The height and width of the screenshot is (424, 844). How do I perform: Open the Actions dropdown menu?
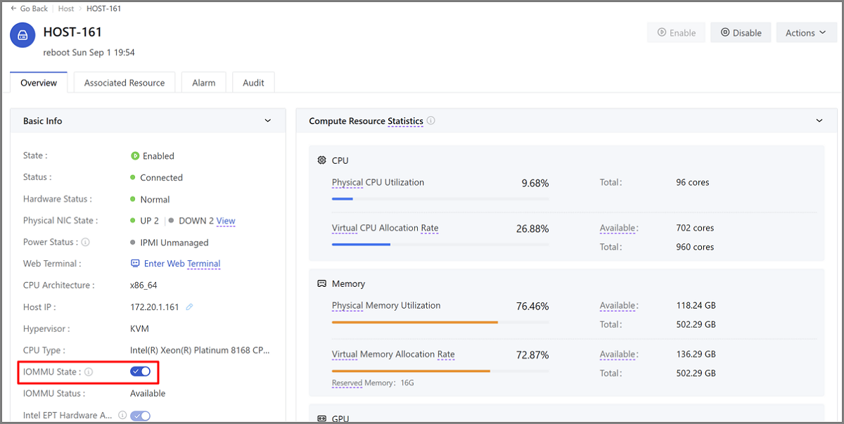[806, 33]
